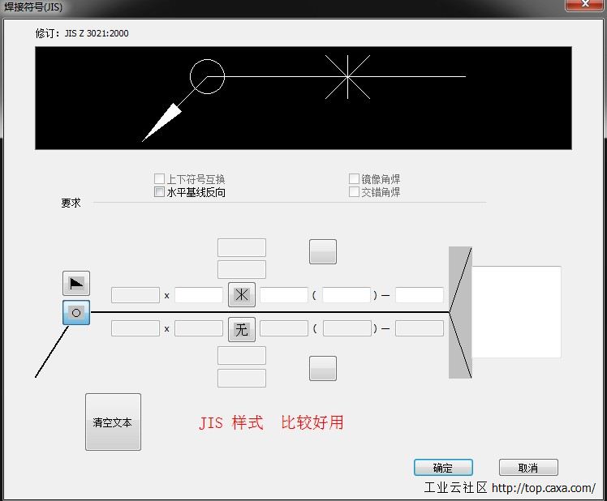The image size is (607, 501).
Task: Click the upper field inside the parentheses
Action: pos(347,295)
